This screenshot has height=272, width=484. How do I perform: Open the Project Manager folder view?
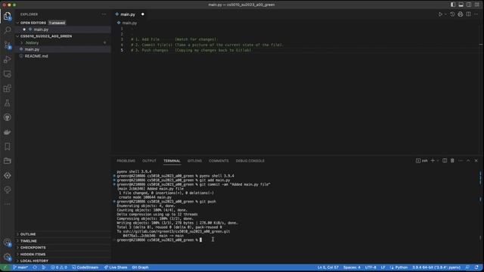7,161
